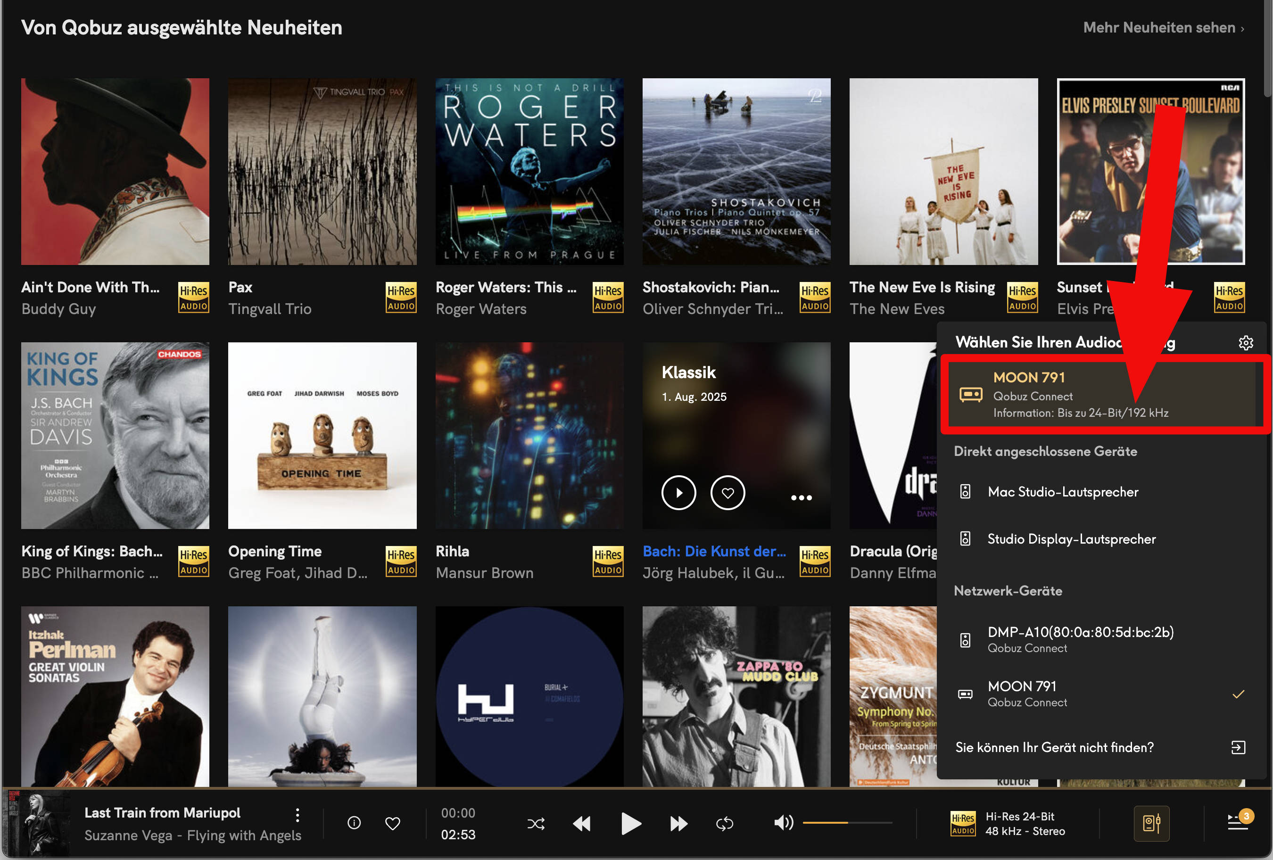This screenshot has height=860, width=1273.
Task: Click the Hi-Res Audio badge next to Pax
Action: tap(400, 298)
